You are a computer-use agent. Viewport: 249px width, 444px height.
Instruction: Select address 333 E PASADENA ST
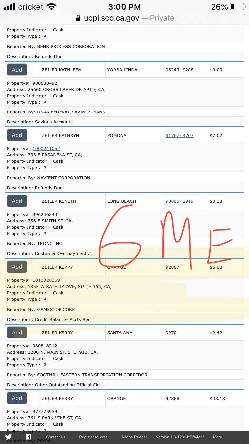click(45, 155)
